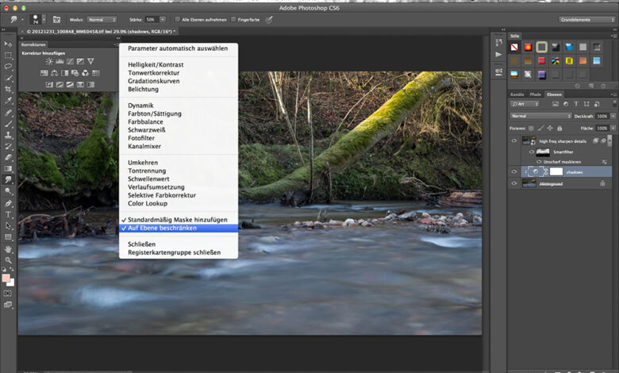The width and height of the screenshot is (619, 373).
Task: Switch to the Kanäle tab
Action: pos(517,94)
